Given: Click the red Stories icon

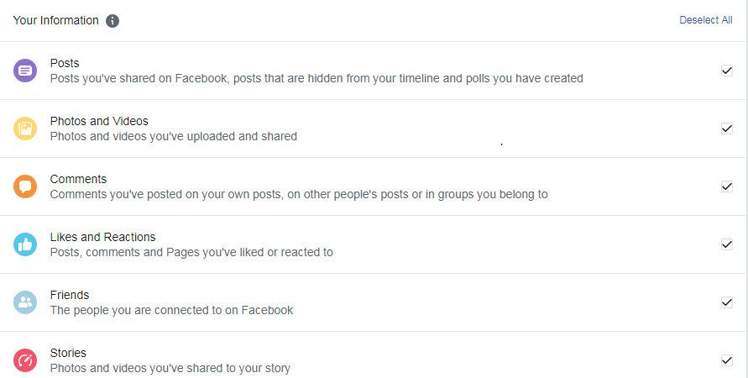Looking at the screenshot, I should [x=25, y=360].
